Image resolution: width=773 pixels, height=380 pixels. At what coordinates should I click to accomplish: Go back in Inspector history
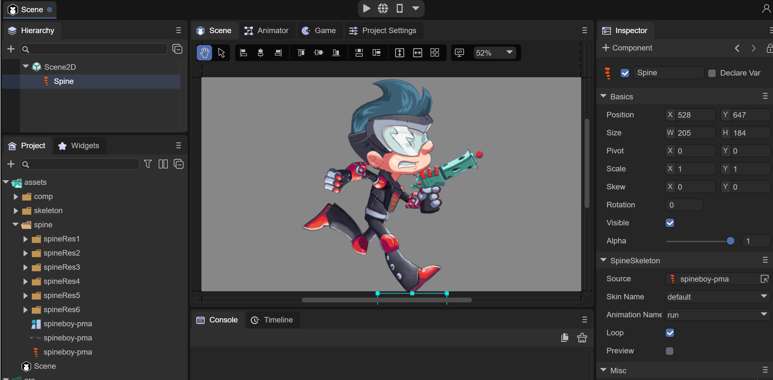click(x=737, y=48)
